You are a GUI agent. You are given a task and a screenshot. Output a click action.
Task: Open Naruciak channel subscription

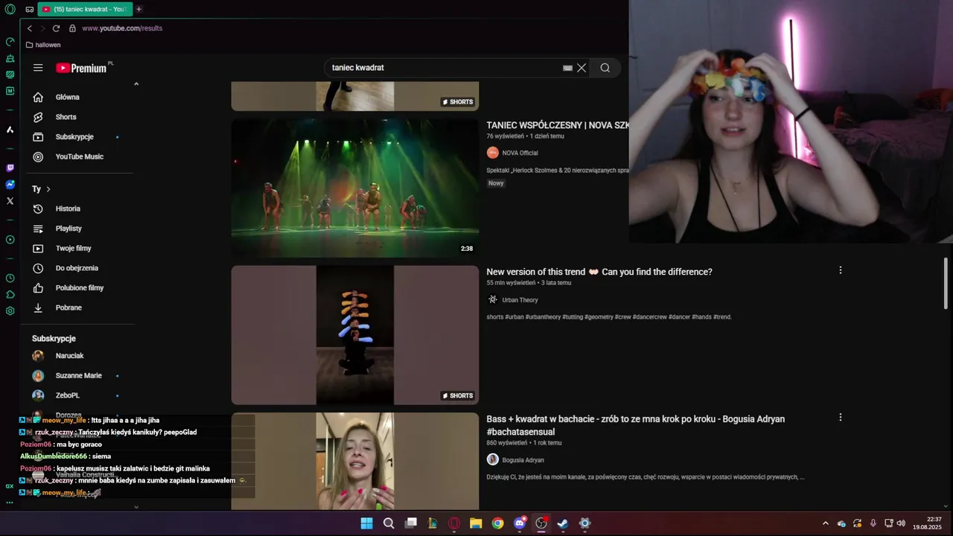coord(69,356)
